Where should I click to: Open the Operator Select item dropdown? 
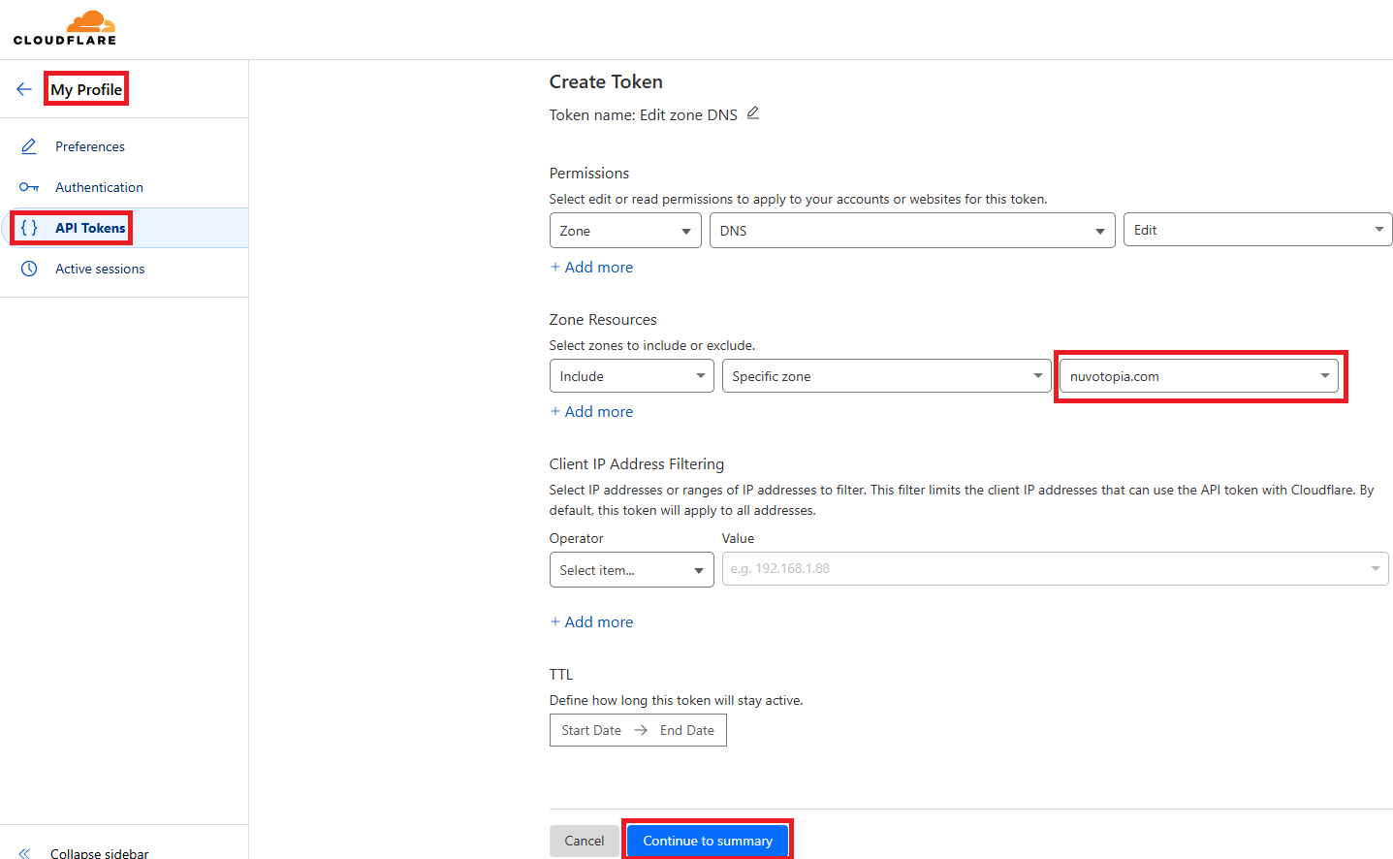click(x=631, y=570)
